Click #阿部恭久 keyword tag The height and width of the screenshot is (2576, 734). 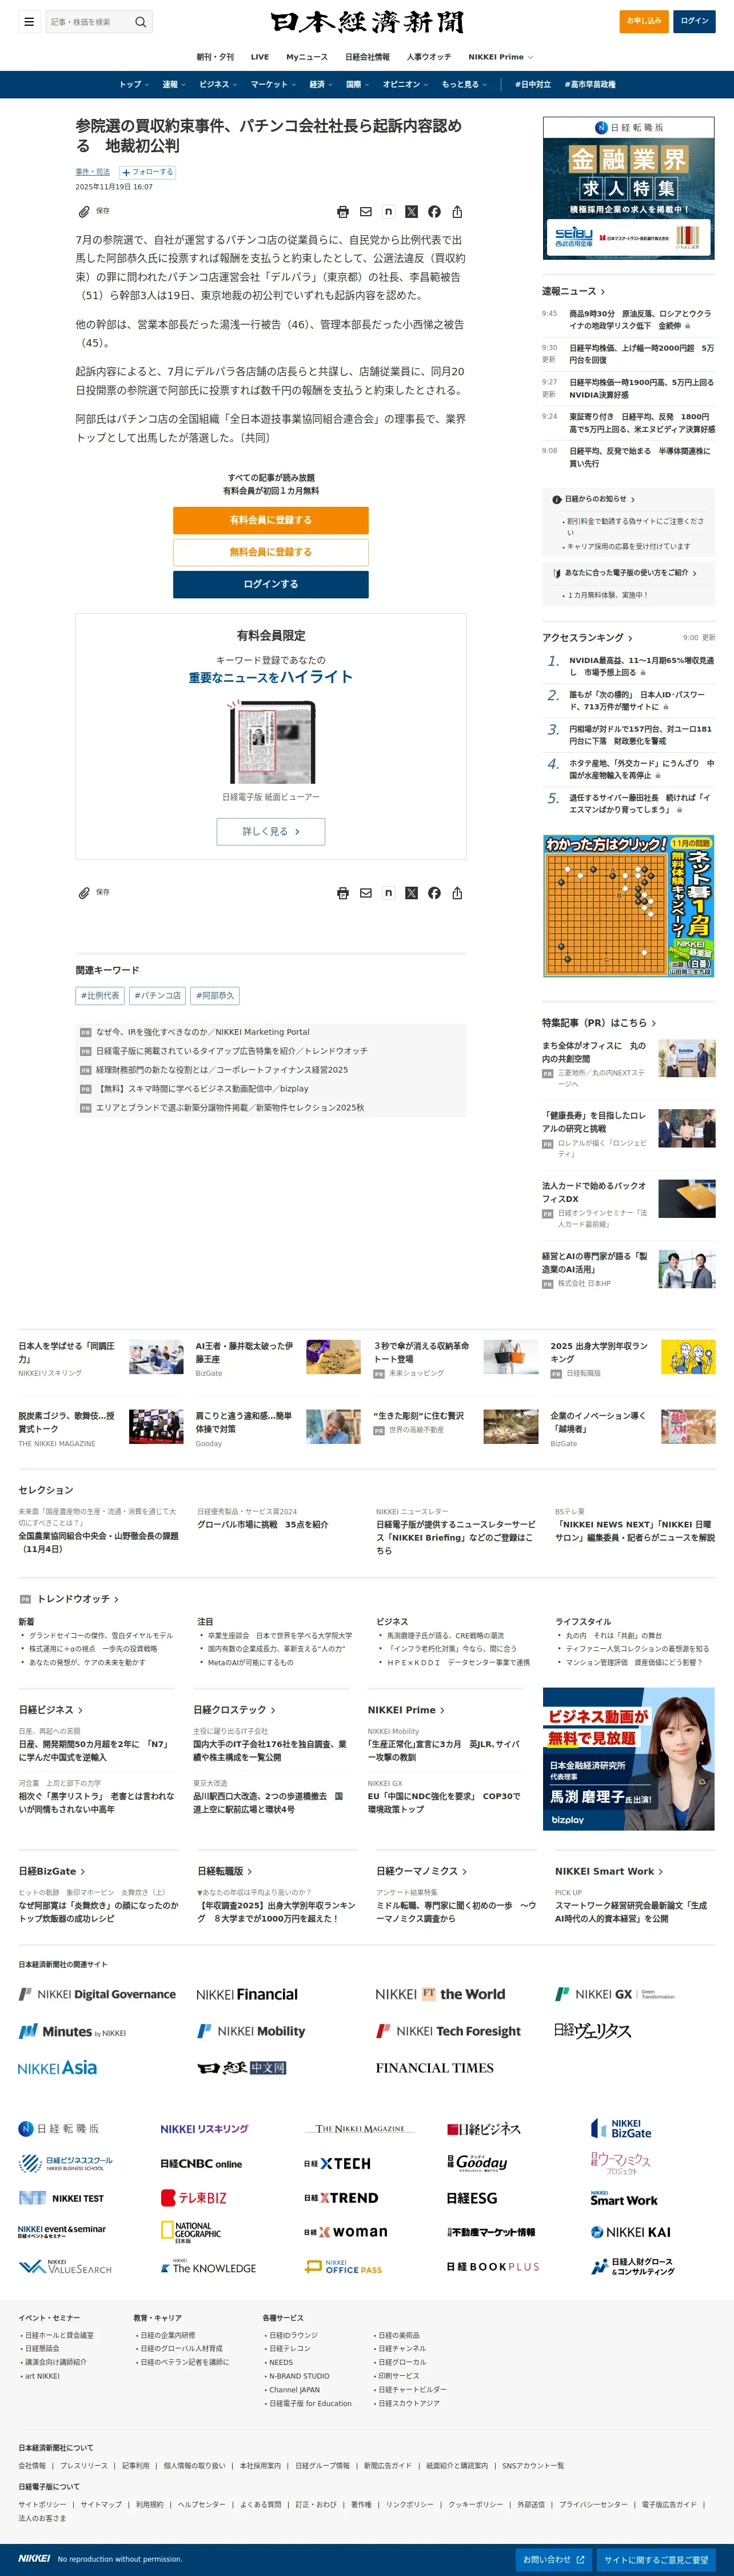(x=215, y=996)
